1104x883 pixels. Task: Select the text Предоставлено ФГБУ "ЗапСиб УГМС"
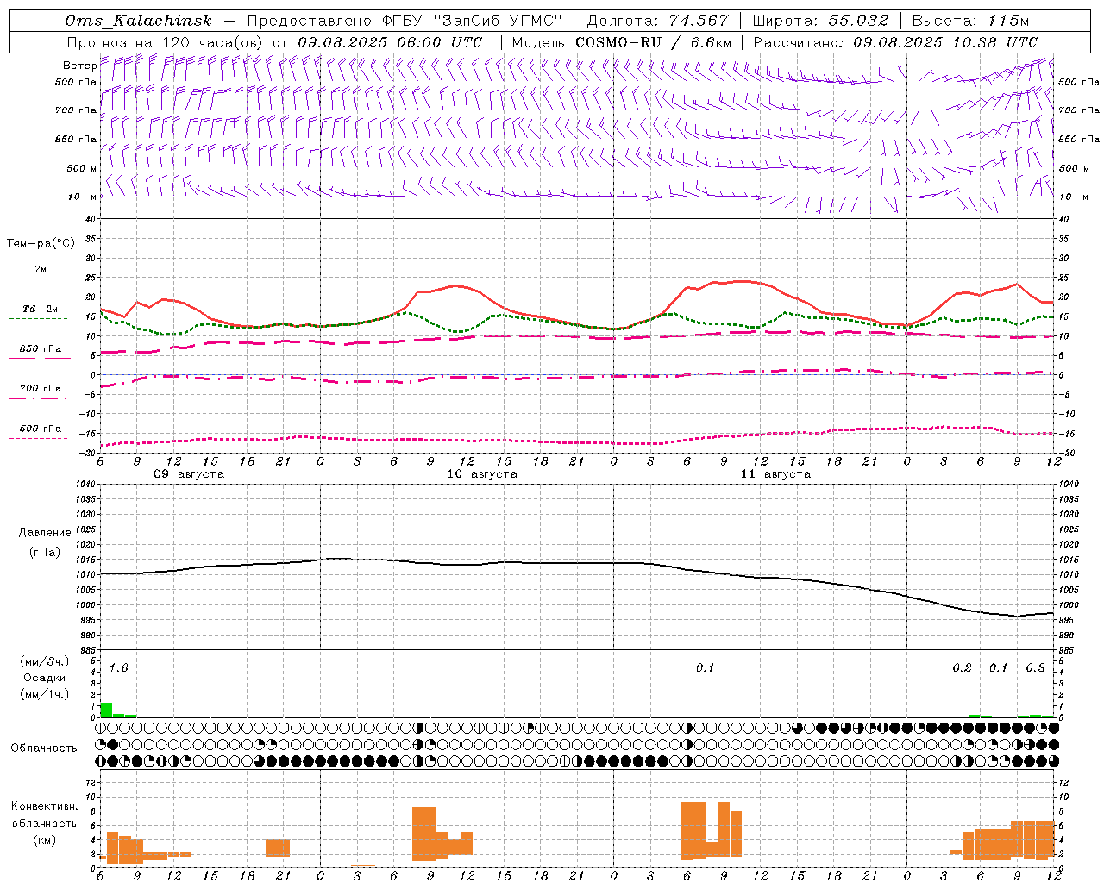[404, 21]
